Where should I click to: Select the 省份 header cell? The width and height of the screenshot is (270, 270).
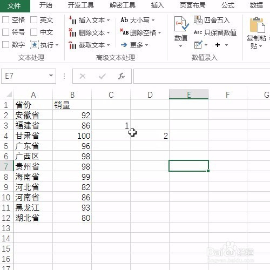[x=33, y=105]
